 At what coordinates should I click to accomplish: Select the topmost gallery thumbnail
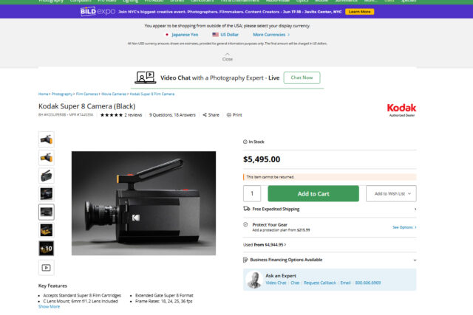pyautogui.click(x=47, y=139)
